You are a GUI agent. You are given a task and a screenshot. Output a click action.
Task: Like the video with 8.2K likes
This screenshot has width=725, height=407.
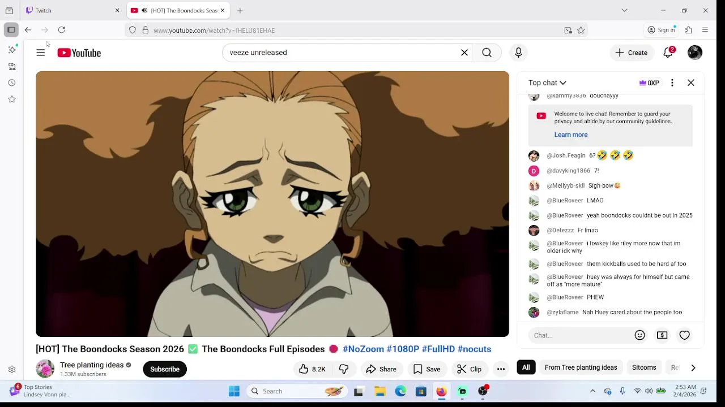[x=312, y=369]
